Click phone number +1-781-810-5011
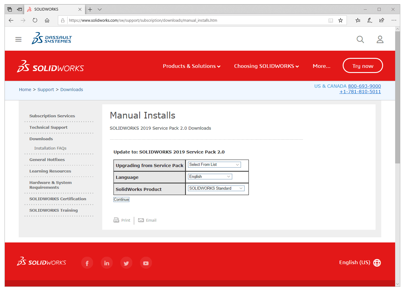The height and width of the screenshot is (291, 406). click(x=360, y=92)
